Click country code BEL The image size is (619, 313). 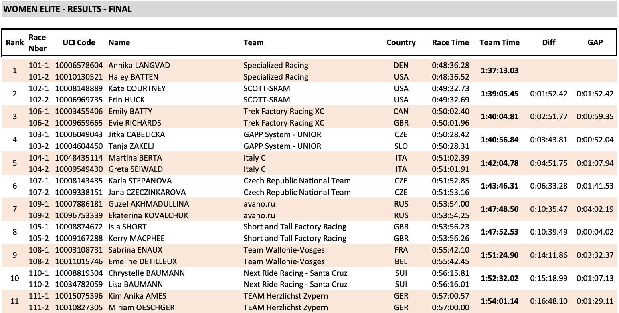coord(401,261)
